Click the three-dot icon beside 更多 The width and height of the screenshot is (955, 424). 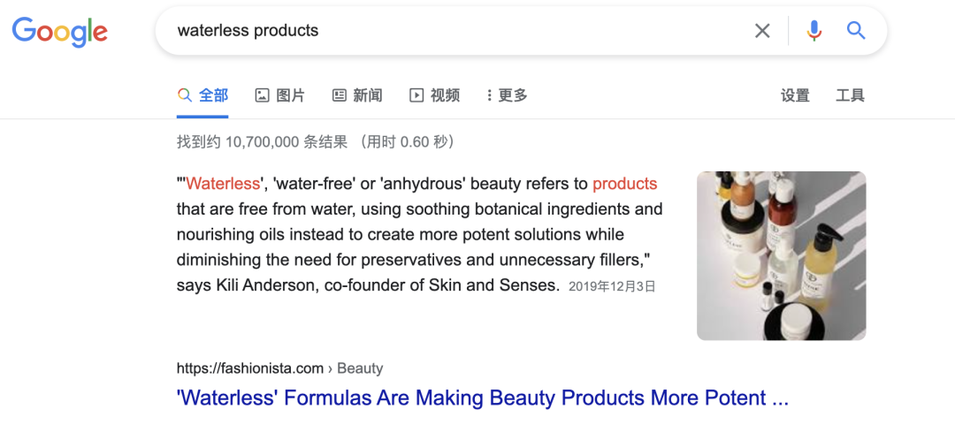[489, 95]
